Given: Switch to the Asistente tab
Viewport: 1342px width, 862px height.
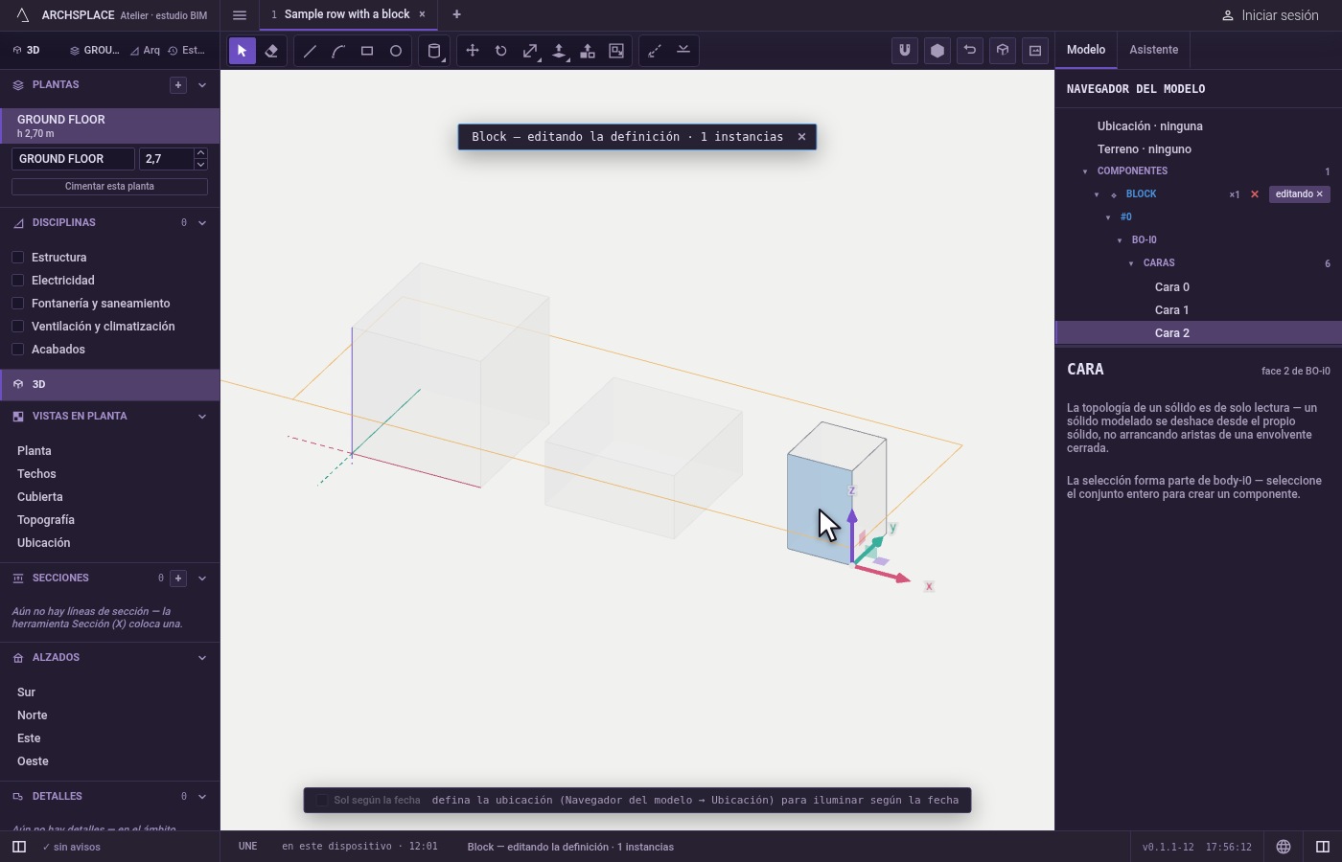Looking at the screenshot, I should tap(1153, 50).
